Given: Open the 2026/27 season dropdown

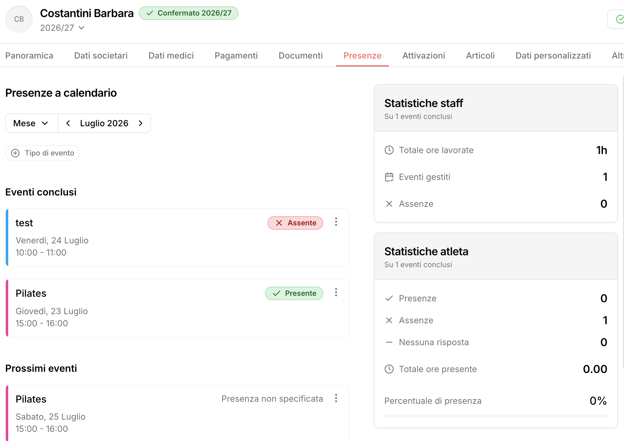Looking at the screenshot, I should (x=62, y=28).
